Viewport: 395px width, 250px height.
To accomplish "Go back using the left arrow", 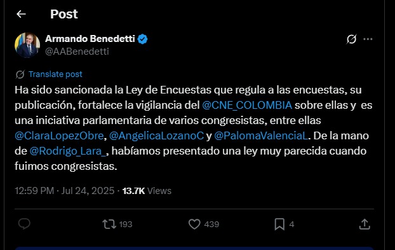I will coord(21,14).
